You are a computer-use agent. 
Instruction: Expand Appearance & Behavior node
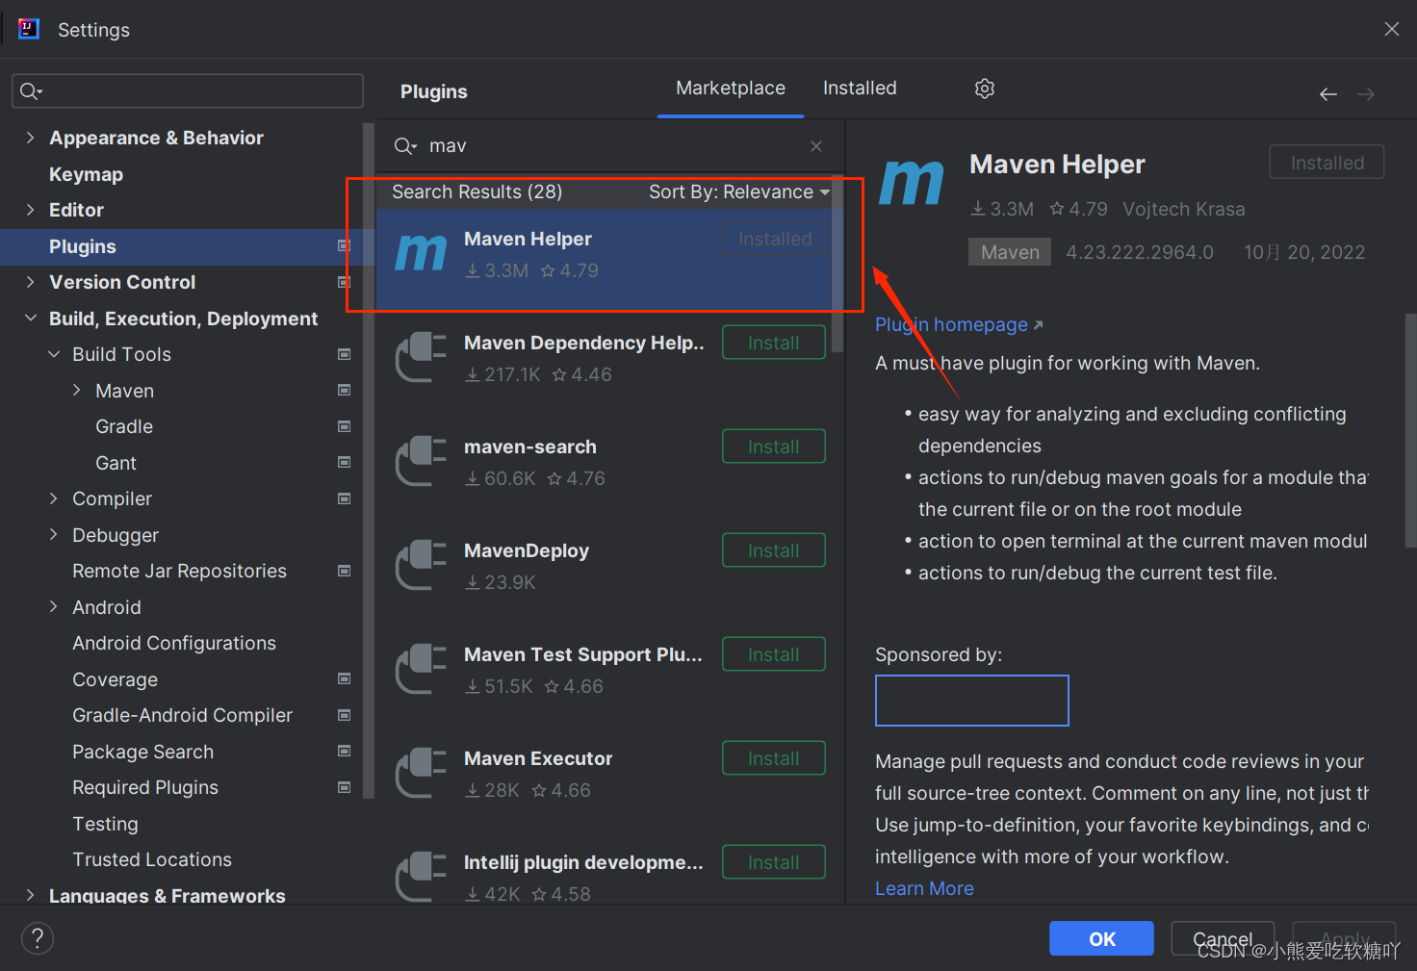(x=30, y=138)
